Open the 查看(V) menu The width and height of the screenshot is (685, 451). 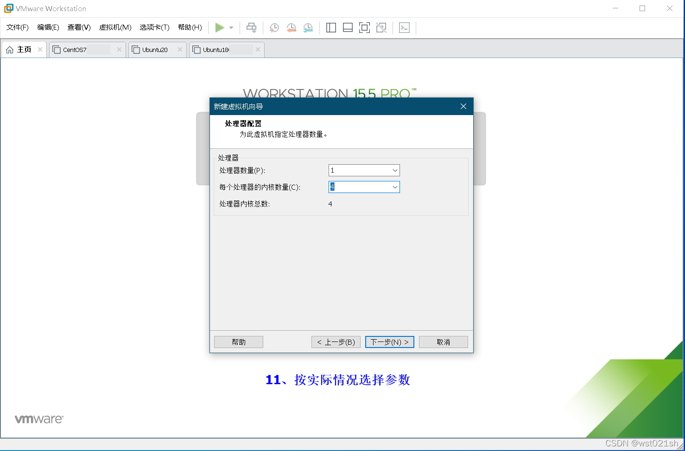pyautogui.click(x=79, y=27)
